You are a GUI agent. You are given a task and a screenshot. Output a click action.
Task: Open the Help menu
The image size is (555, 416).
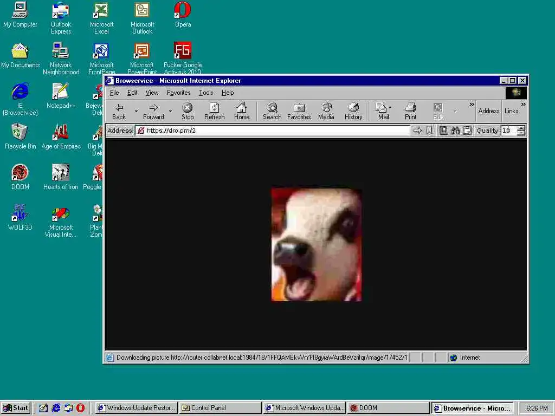pyautogui.click(x=228, y=93)
